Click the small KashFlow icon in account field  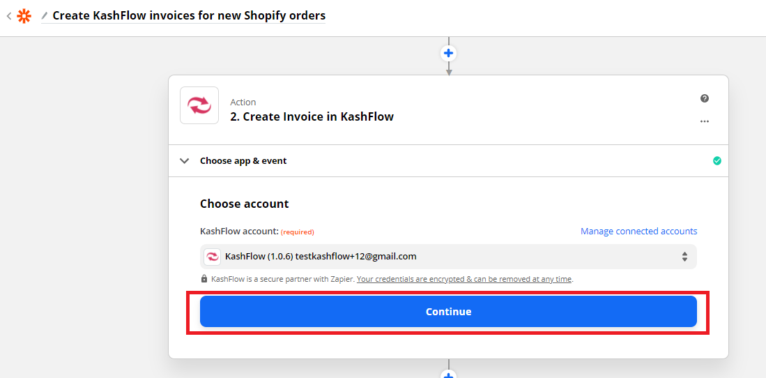pyautogui.click(x=212, y=257)
